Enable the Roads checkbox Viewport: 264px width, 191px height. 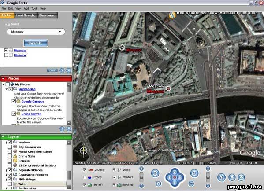(85, 177)
